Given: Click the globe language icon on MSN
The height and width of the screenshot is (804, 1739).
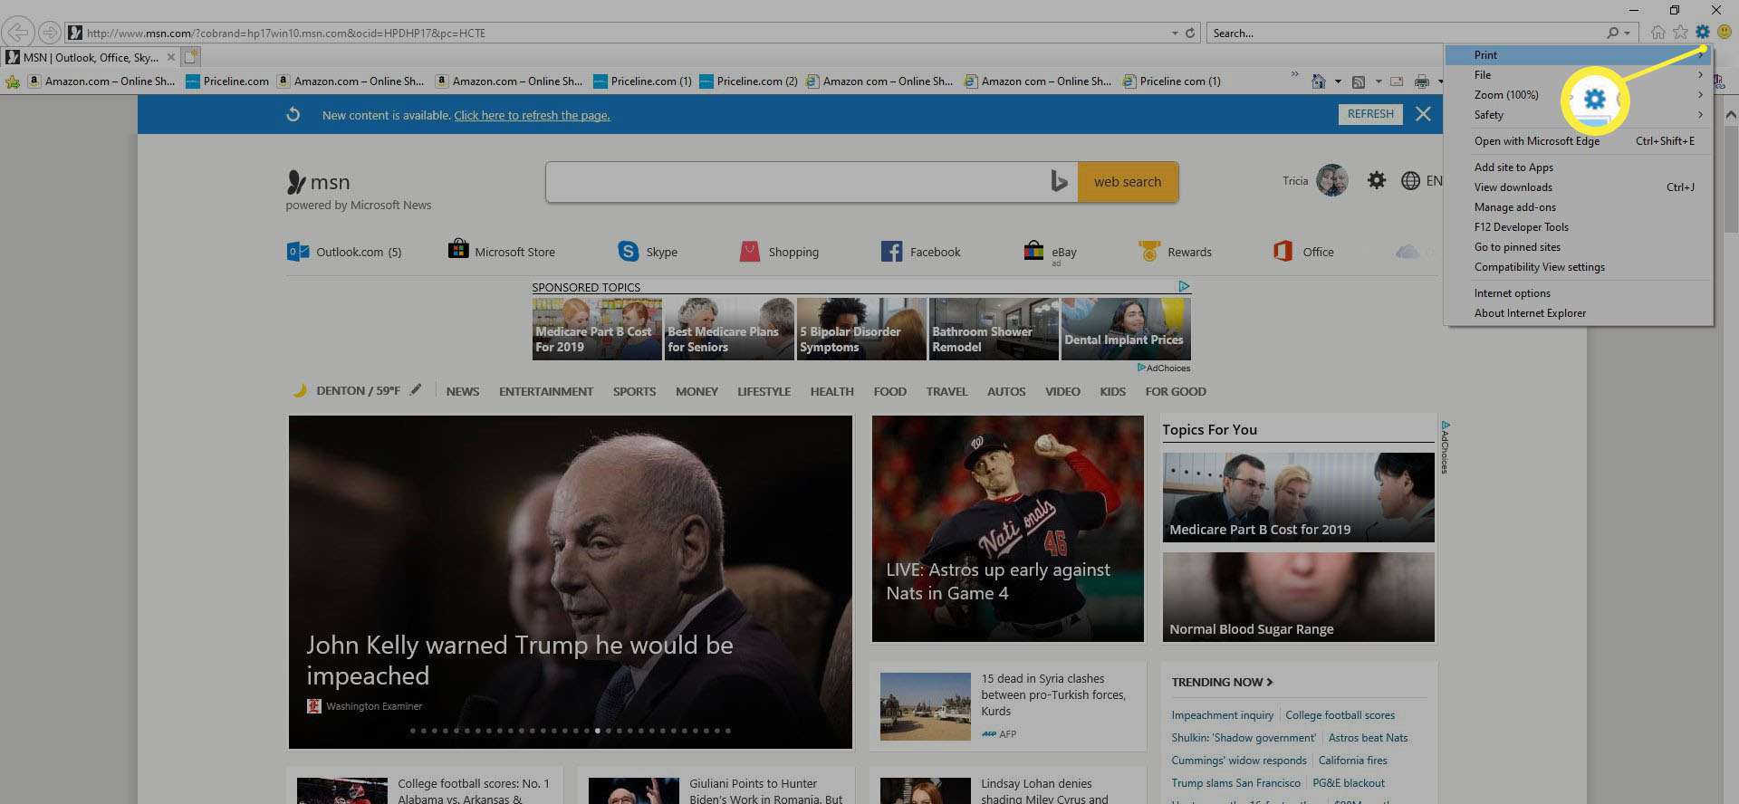Looking at the screenshot, I should (1410, 181).
